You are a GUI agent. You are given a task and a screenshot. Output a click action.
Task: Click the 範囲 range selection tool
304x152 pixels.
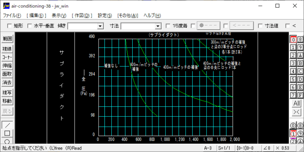8,39
